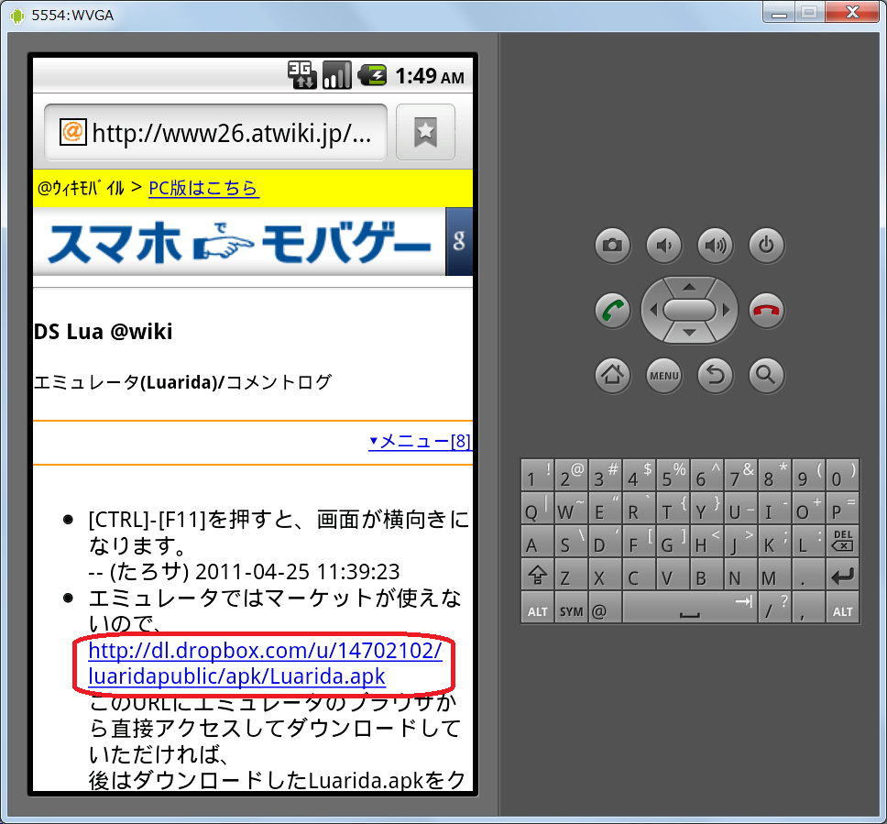Tap the green call button
Screen dimensions: 887x824
[x=613, y=311]
